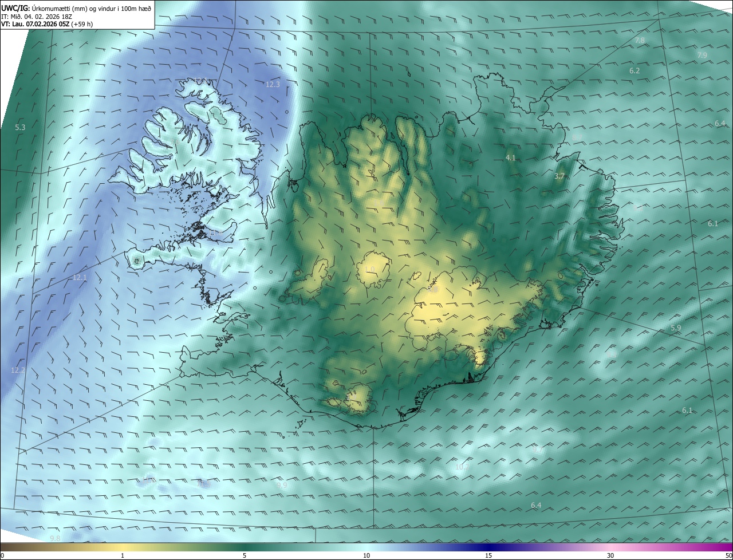
Task: Click the 3.7 value over east Iceland
Action: [x=559, y=176]
